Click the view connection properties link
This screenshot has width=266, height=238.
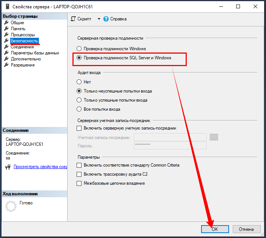pos(40,167)
